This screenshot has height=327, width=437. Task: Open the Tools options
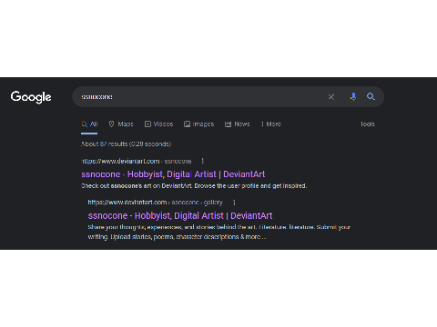point(368,124)
